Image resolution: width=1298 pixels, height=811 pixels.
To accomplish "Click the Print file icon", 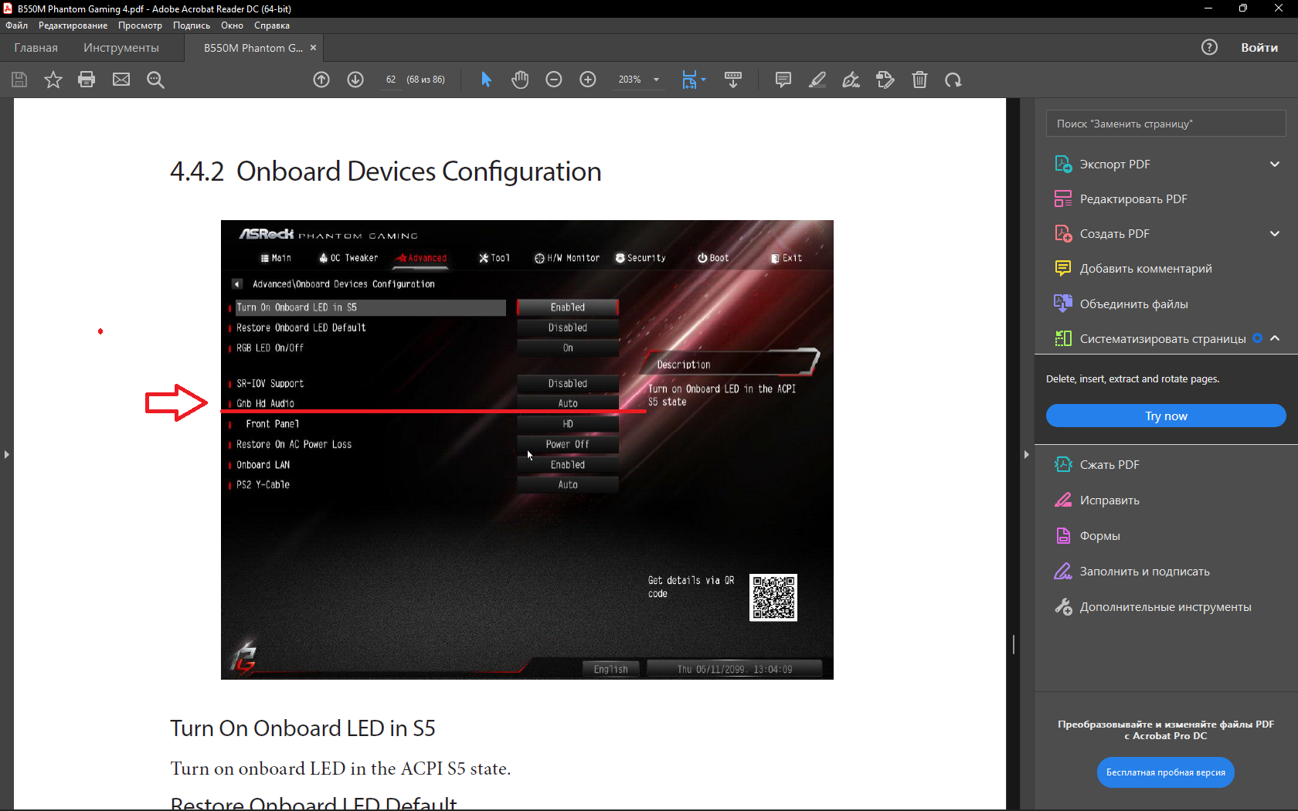I will (x=87, y=80).
